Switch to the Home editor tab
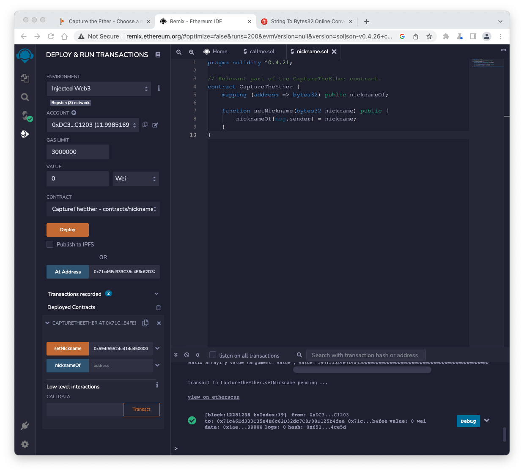 click(x=216, y=52)
